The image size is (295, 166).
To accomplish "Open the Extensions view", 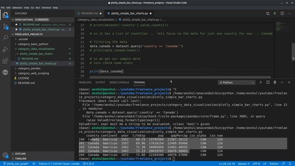I will coord(5,61).
